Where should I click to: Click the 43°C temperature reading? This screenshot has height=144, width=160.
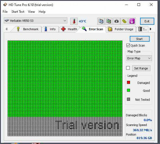click(x=82, y=21)
